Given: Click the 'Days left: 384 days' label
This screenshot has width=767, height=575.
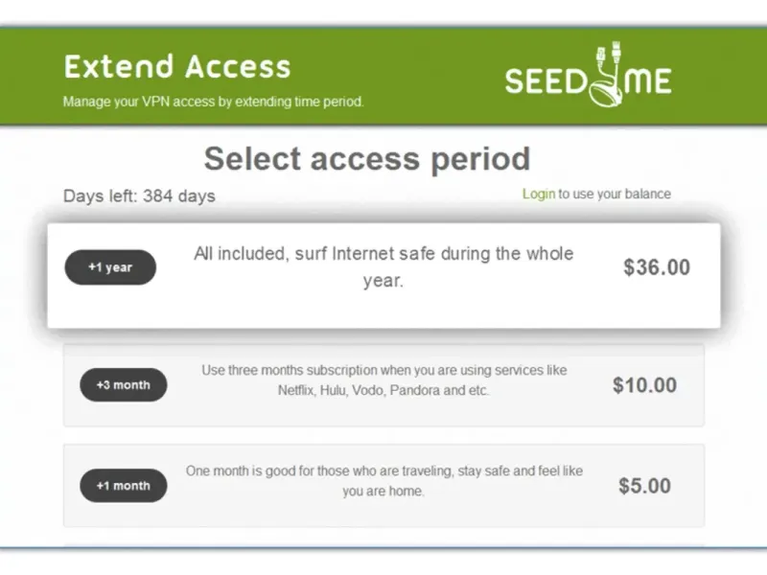Looking at the screenshot, I should (x=139, y=196).
